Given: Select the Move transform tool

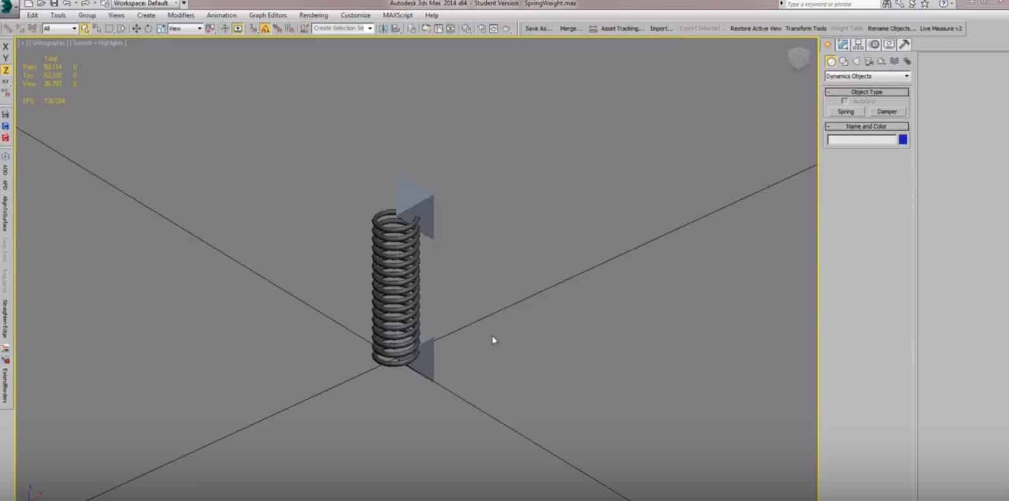Looking at the screenshot, I should tap(136, 29).
